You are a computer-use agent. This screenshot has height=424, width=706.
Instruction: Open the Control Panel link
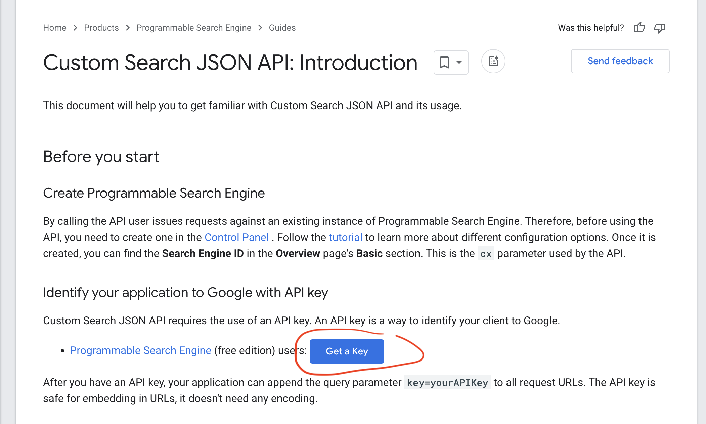236,237
